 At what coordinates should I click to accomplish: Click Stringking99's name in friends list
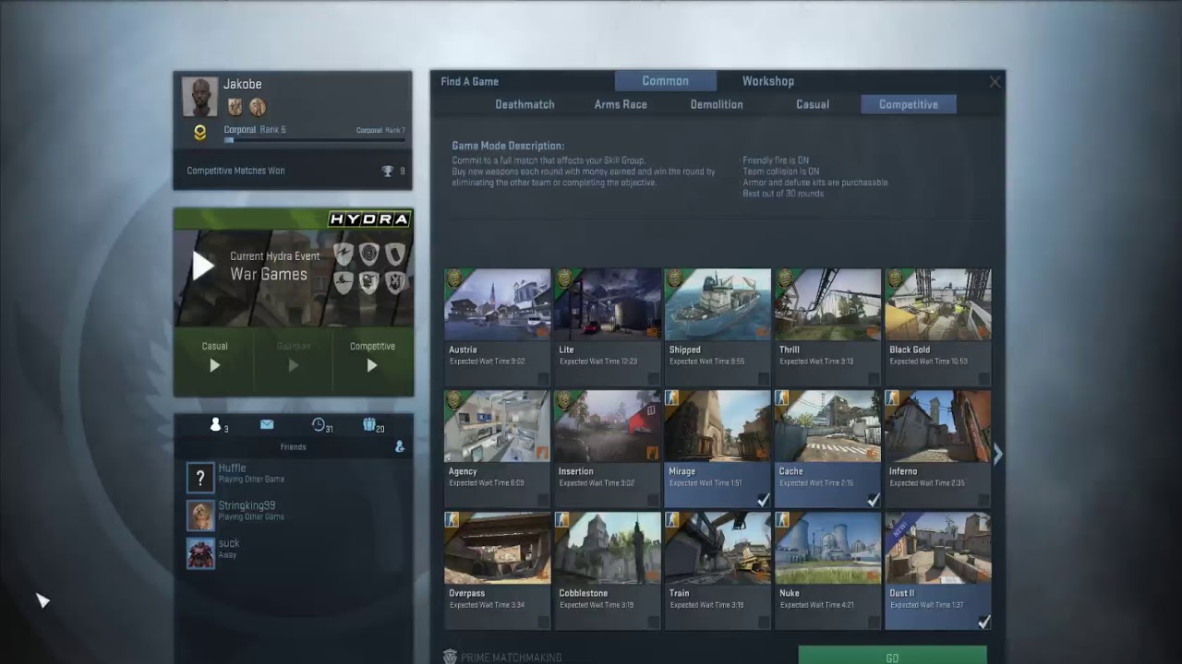click(x=247, y=505)
